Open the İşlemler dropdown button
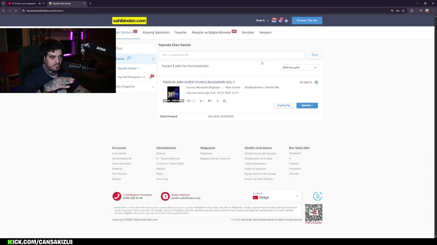Screen dimensions: 437x245 pyautogui.click(x=307, y=105)
